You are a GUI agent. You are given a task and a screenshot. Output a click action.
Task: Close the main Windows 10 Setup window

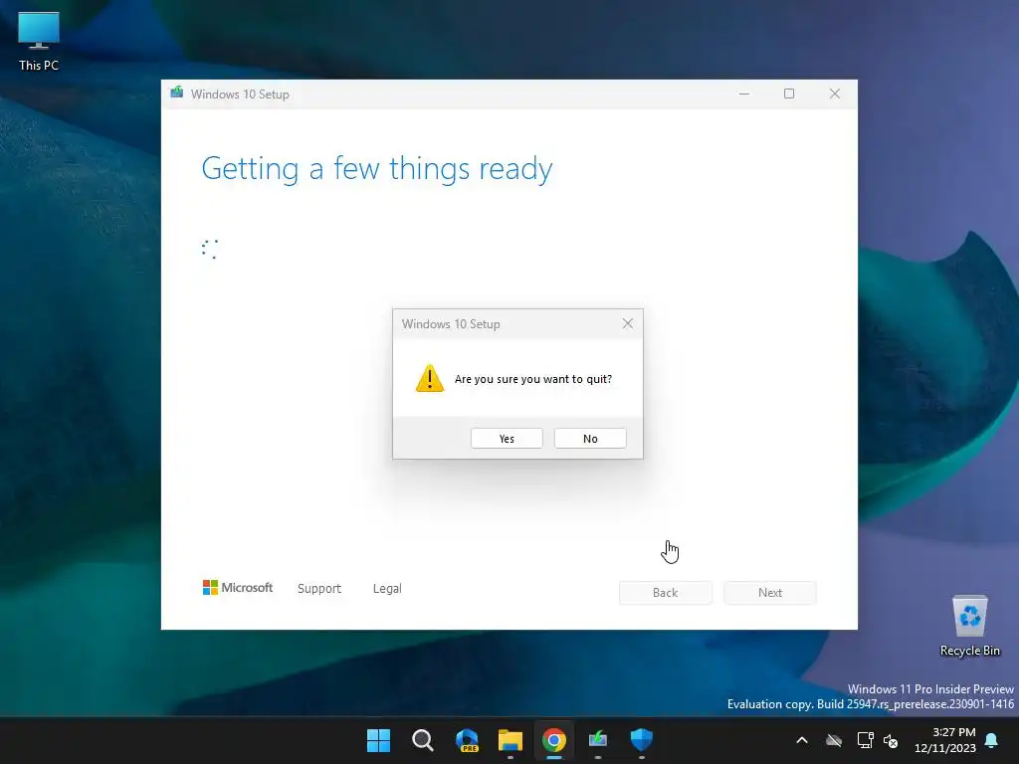pos(835,94)
